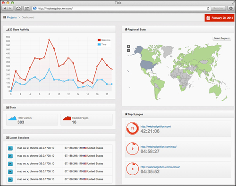Open the webinarignition.com/new/ link

click(x=159, y=147)
